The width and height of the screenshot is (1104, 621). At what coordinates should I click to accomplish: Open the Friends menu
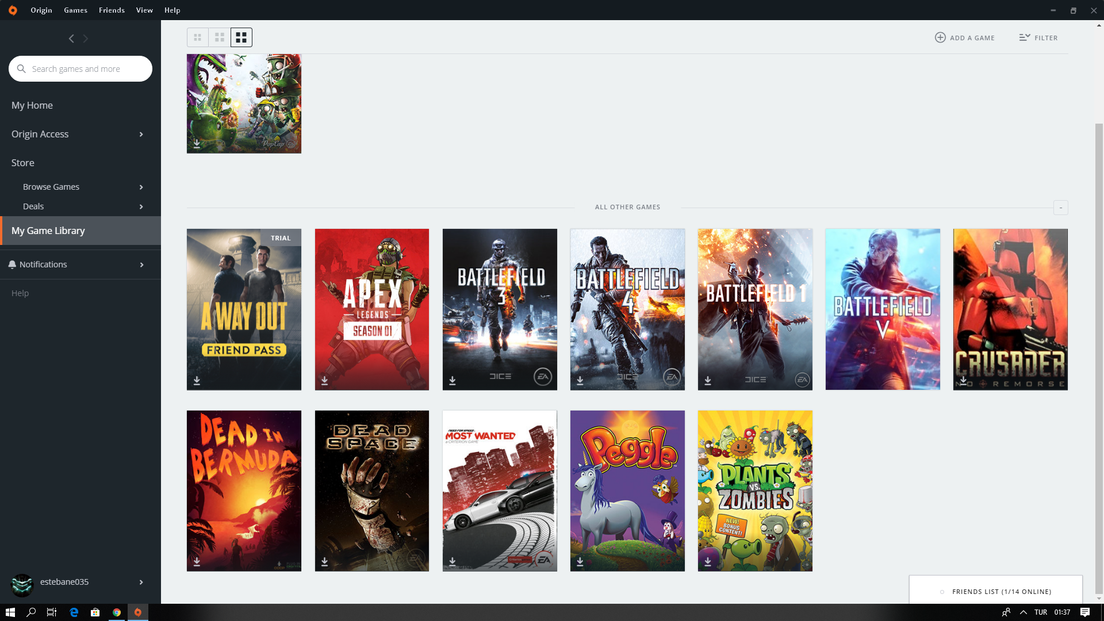click(x=112, y=10)
